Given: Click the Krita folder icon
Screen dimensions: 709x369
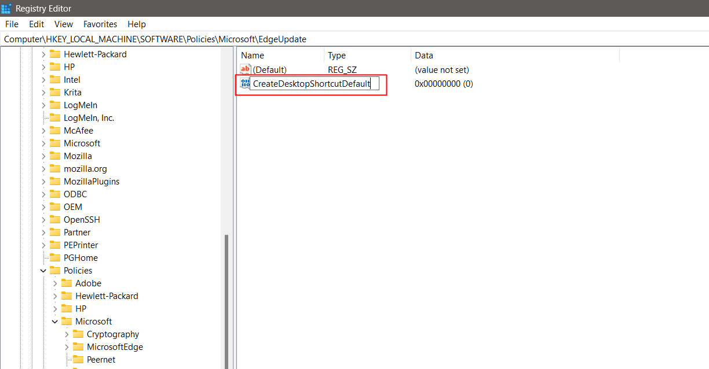Looking at the screenshot, I should pos(56,92).
